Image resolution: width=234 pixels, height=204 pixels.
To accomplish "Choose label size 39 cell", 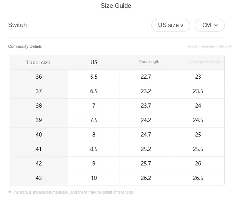I will point(39,120).
